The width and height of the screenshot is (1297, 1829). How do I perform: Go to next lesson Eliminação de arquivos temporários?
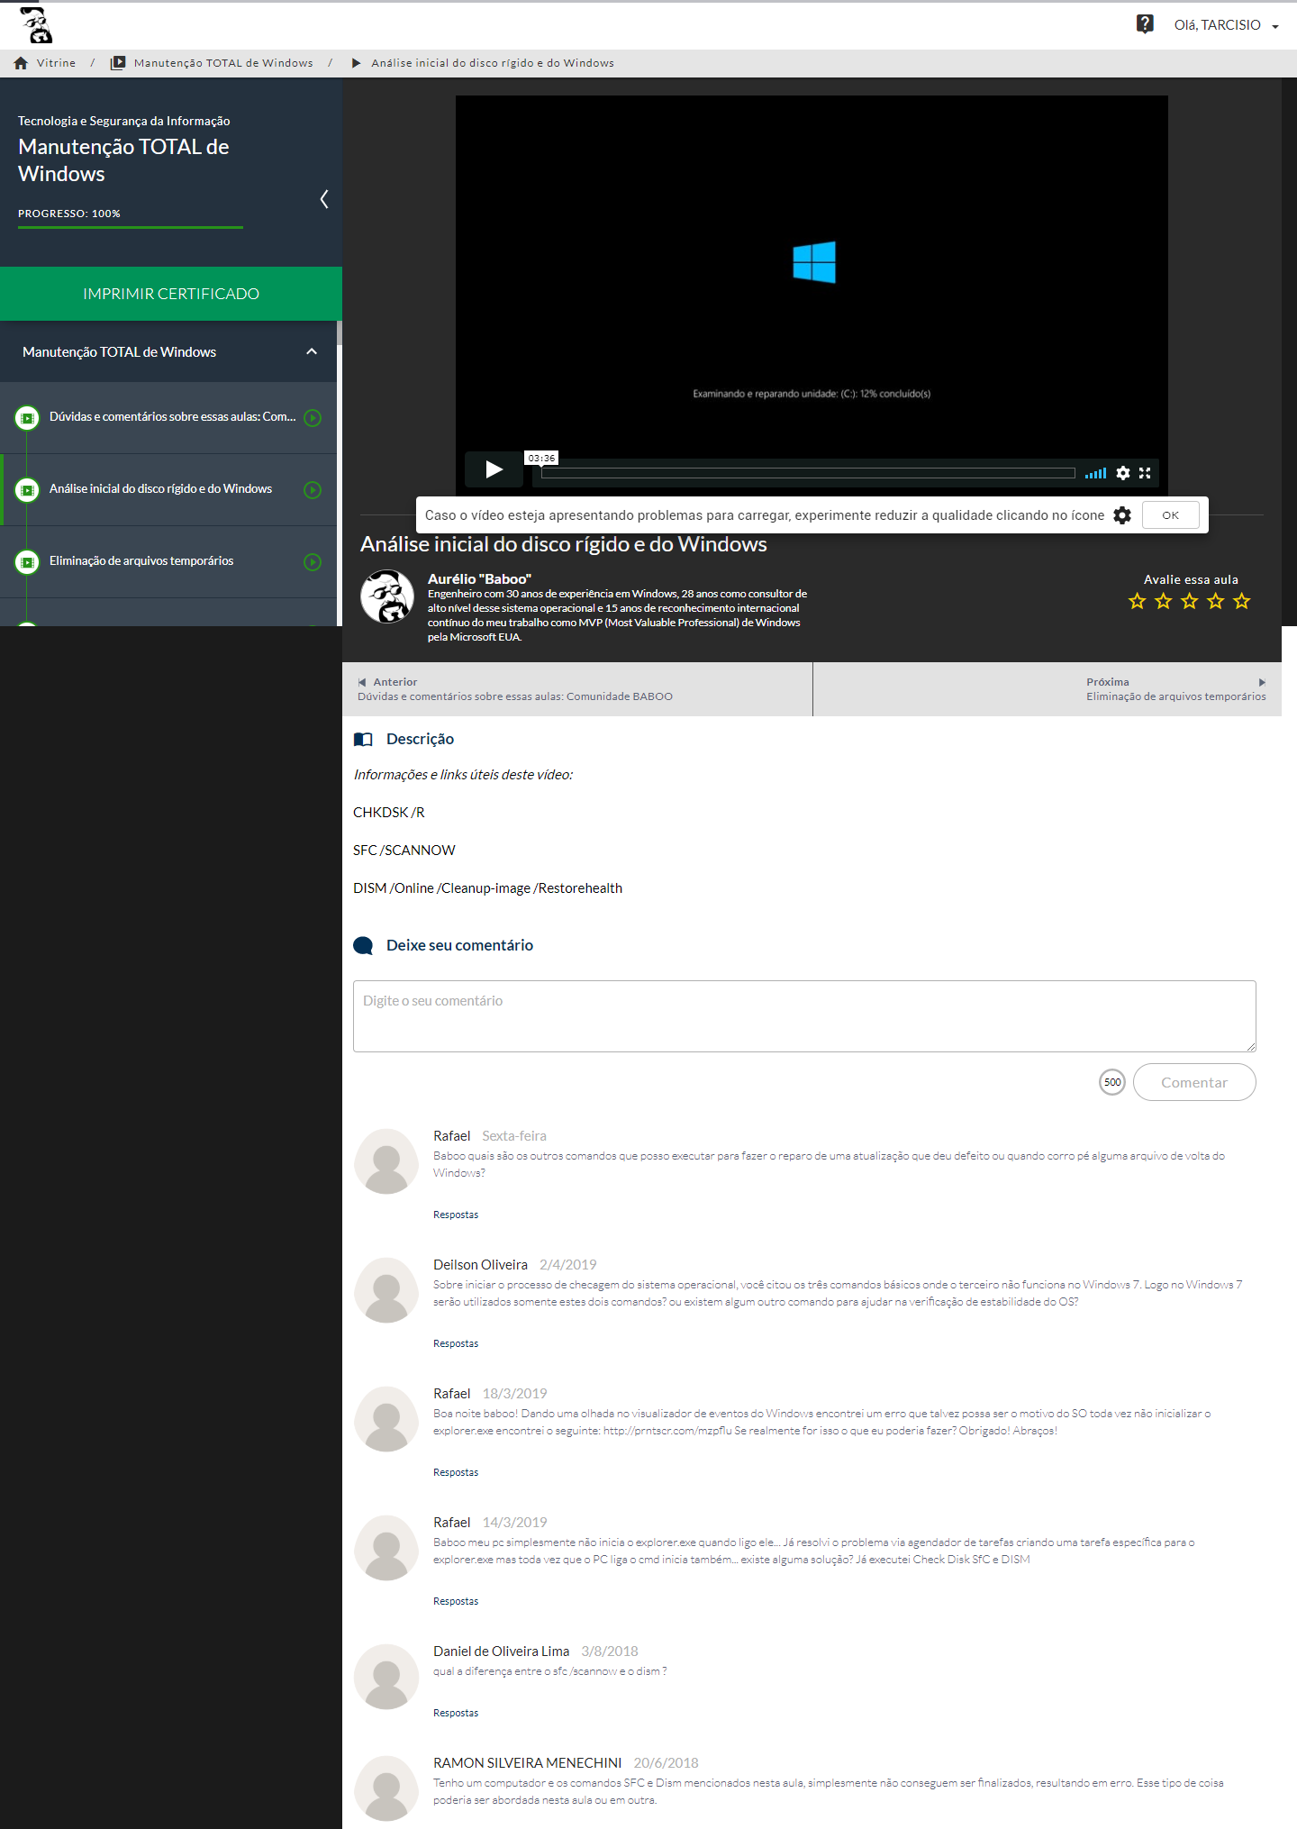[x=1175, y=689]
